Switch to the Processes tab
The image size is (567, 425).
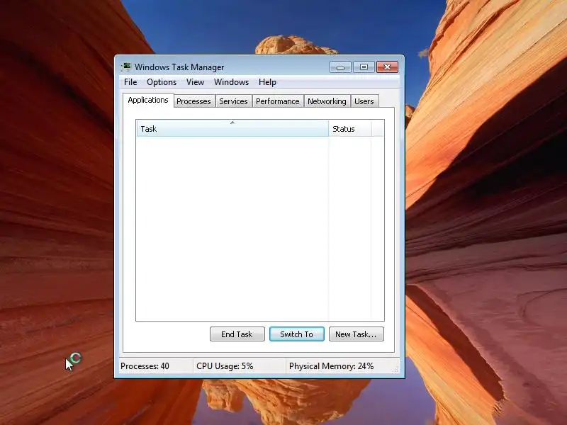(193, 101)
